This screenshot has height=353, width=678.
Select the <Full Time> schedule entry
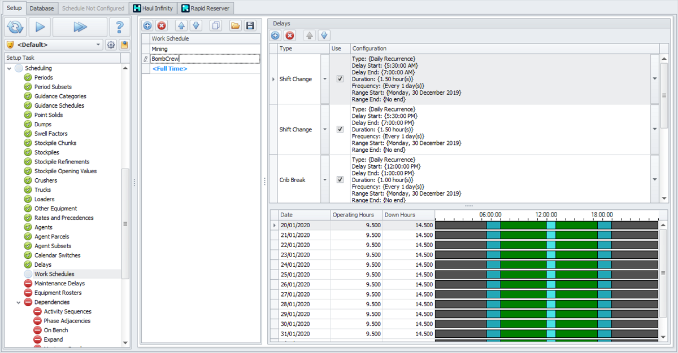click(x=169, y=69)
